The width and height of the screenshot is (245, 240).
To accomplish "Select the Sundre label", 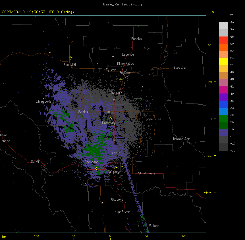I will click(83, 111).
